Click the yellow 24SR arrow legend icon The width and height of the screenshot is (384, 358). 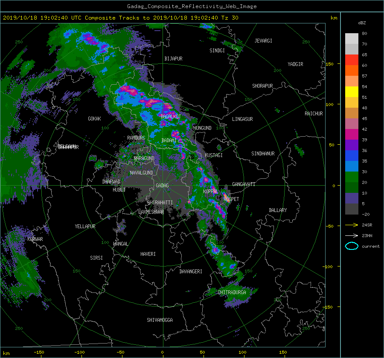coord(352,225)
